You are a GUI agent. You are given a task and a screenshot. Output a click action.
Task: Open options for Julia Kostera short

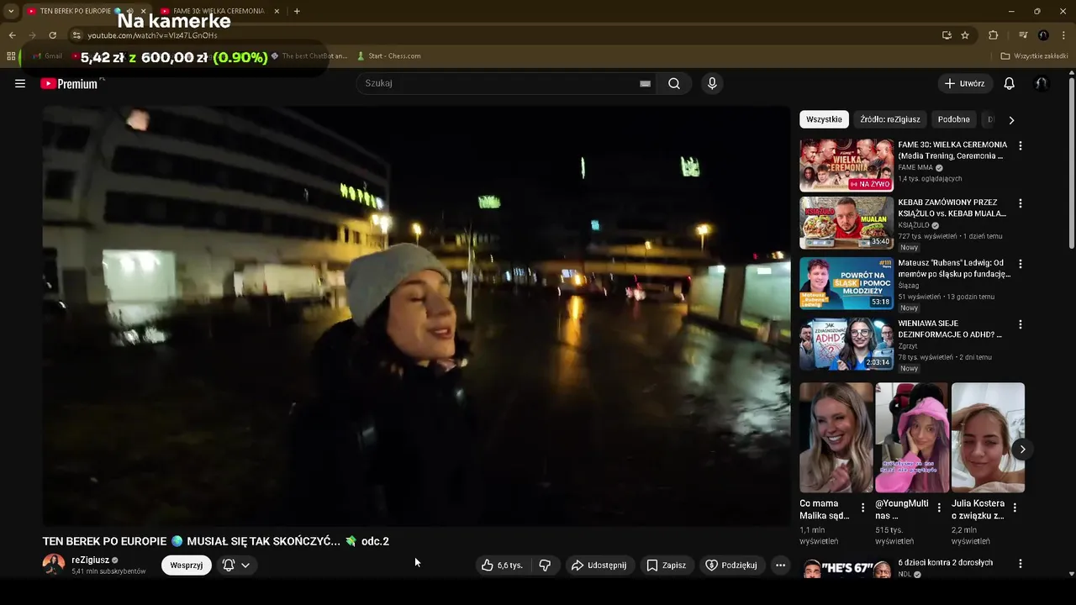point(1015,508)
